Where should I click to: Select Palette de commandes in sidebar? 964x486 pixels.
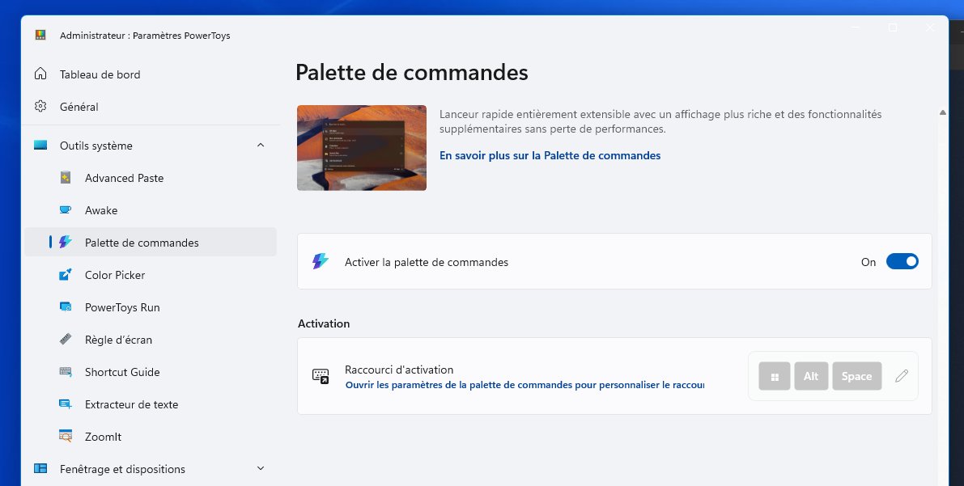click(150, 242)
